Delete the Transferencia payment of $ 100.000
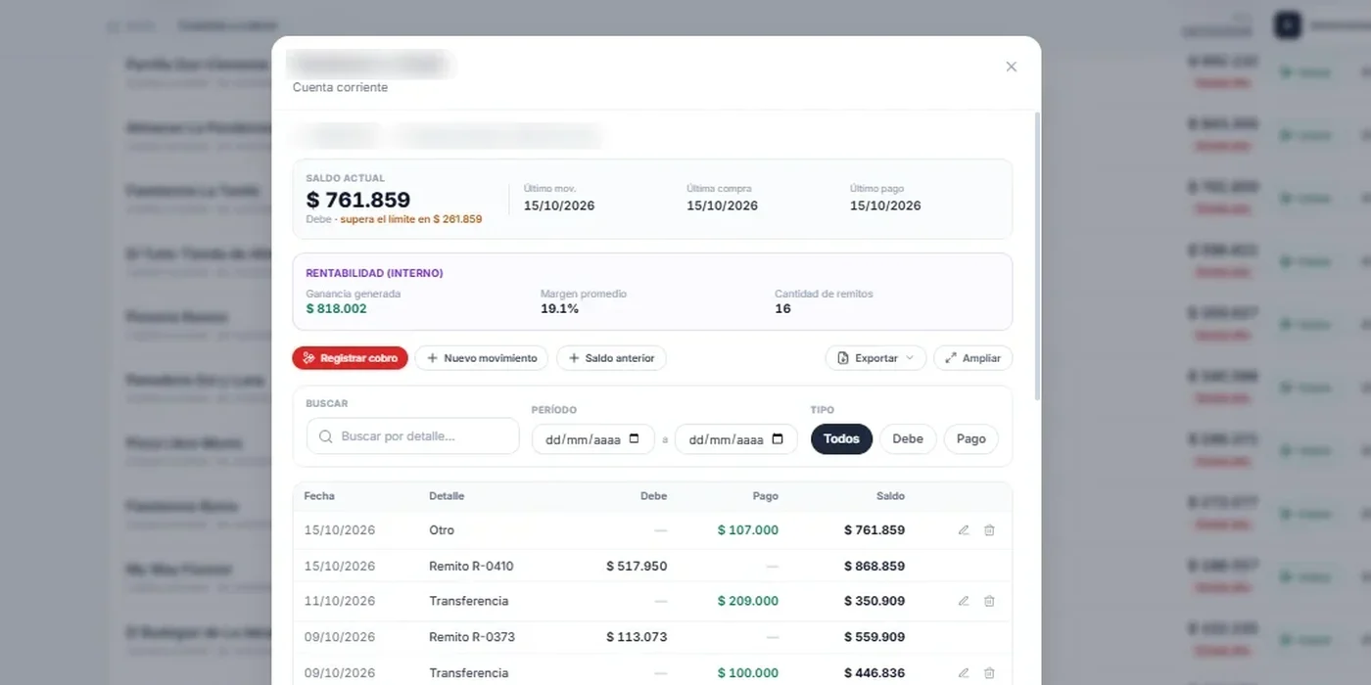The height and width of the screenshot is (685, 1371). 989,673
